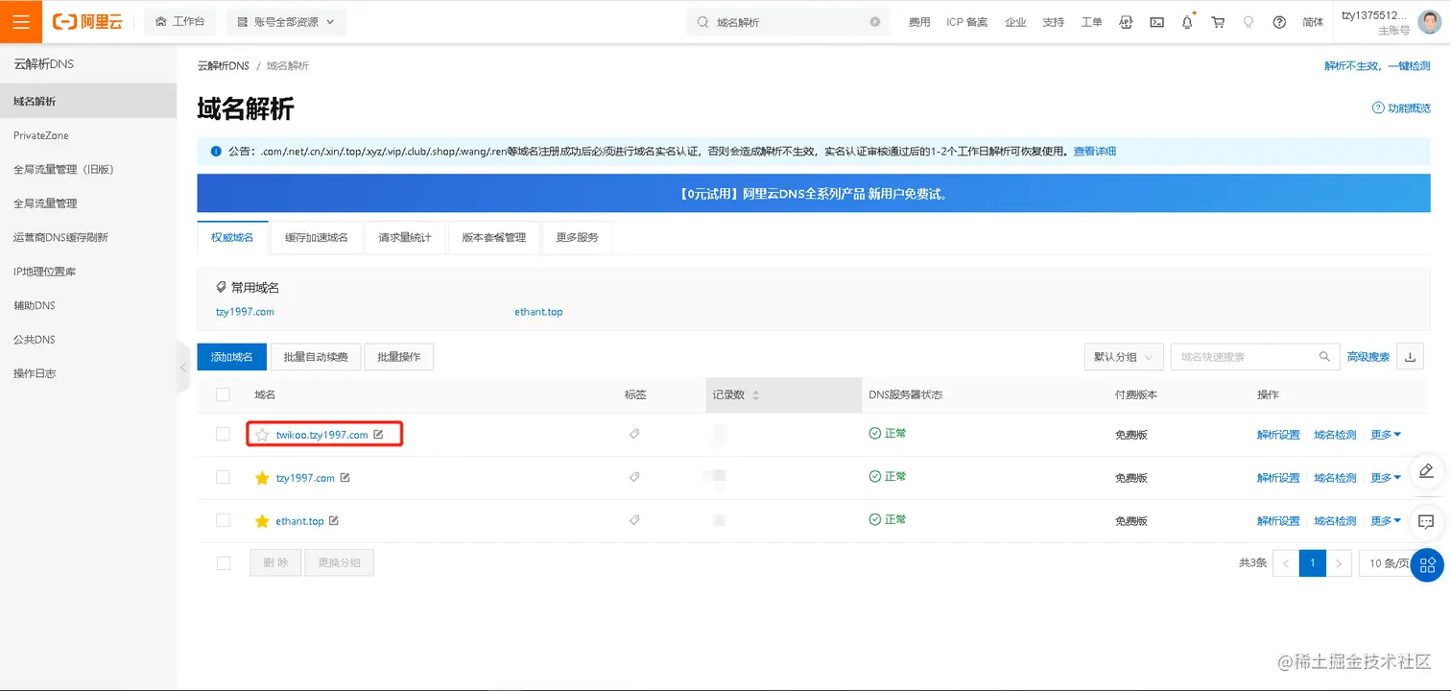The width and height of the screenshot is (1451, 691).
Task: Toggle the select-all checkbox in table header
Action: (223, 394)
